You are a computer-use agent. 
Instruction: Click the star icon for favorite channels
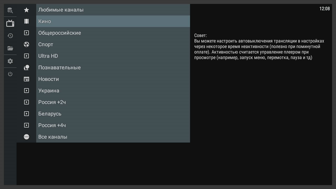pos(27,10)
